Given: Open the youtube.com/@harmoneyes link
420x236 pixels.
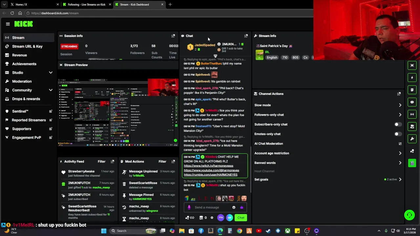Looking at the screenshot, I should point(211,170).
